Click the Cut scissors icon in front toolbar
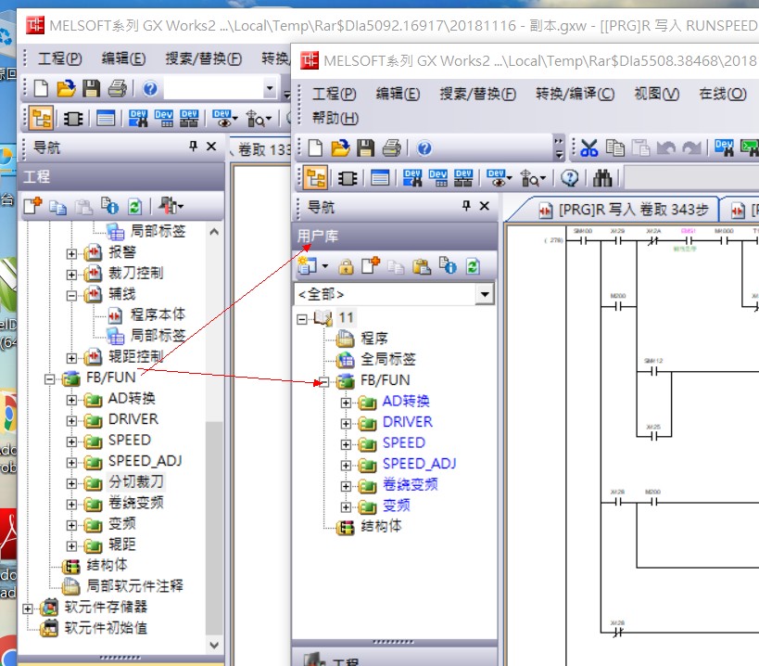The height and width of the screenshot is (666, 759). pyautogui.click(x=589, y=148)
